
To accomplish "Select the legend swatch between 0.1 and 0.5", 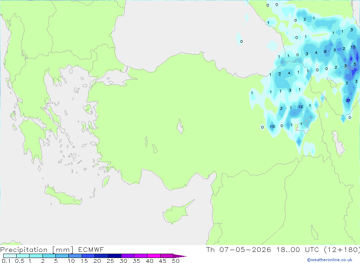I will [10, 256].
